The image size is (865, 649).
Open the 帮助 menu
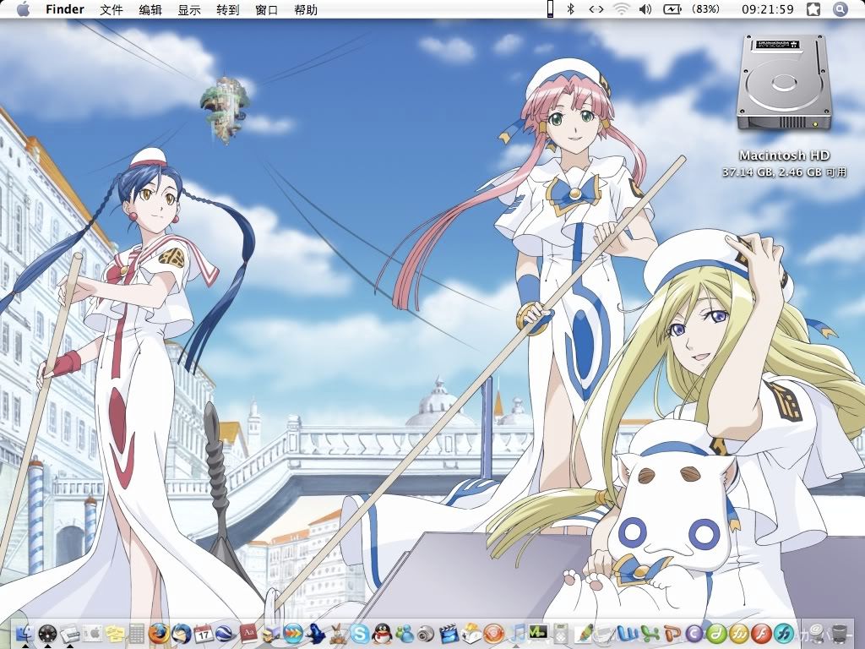306,9
